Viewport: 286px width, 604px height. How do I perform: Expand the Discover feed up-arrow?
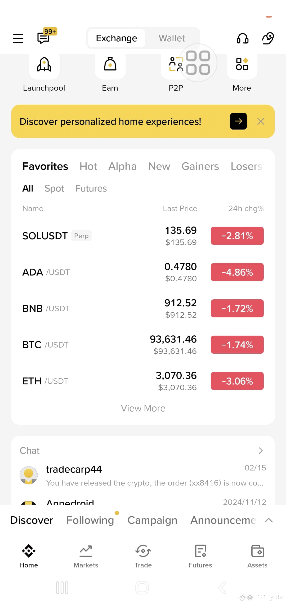[269, 520]
